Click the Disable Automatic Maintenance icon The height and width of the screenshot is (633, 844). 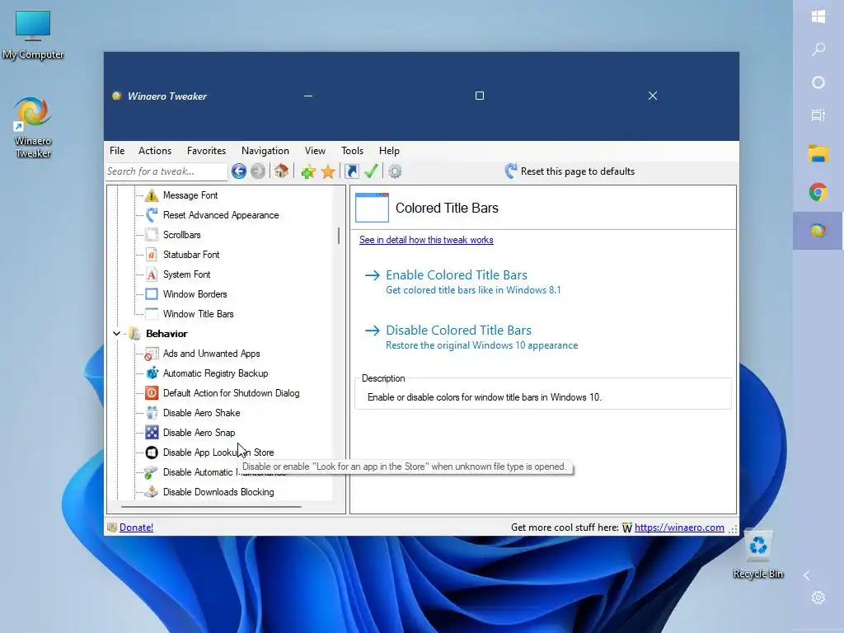[x=152, y=472]
